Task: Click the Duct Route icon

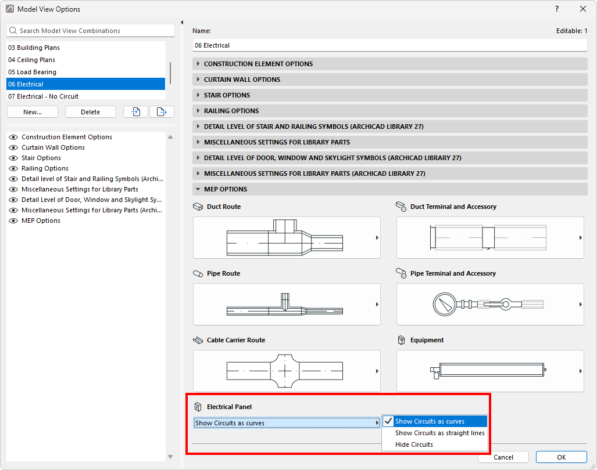Action: [x=198, y=207]
